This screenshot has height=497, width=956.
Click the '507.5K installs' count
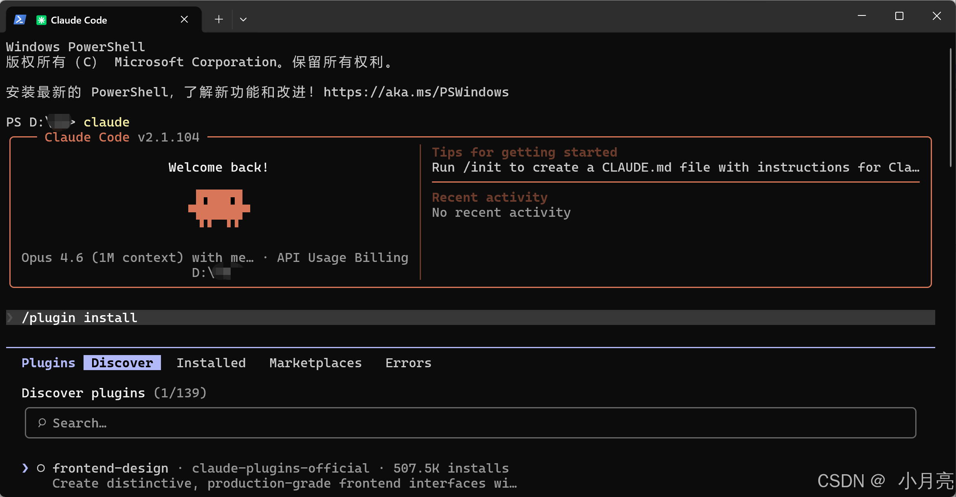(451, 468)
